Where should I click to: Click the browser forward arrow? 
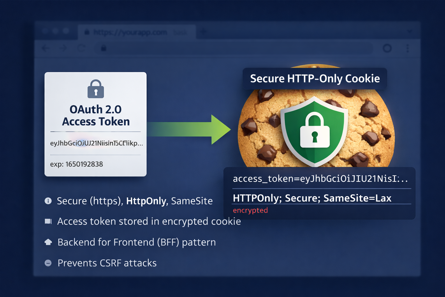tap(63, 48)
